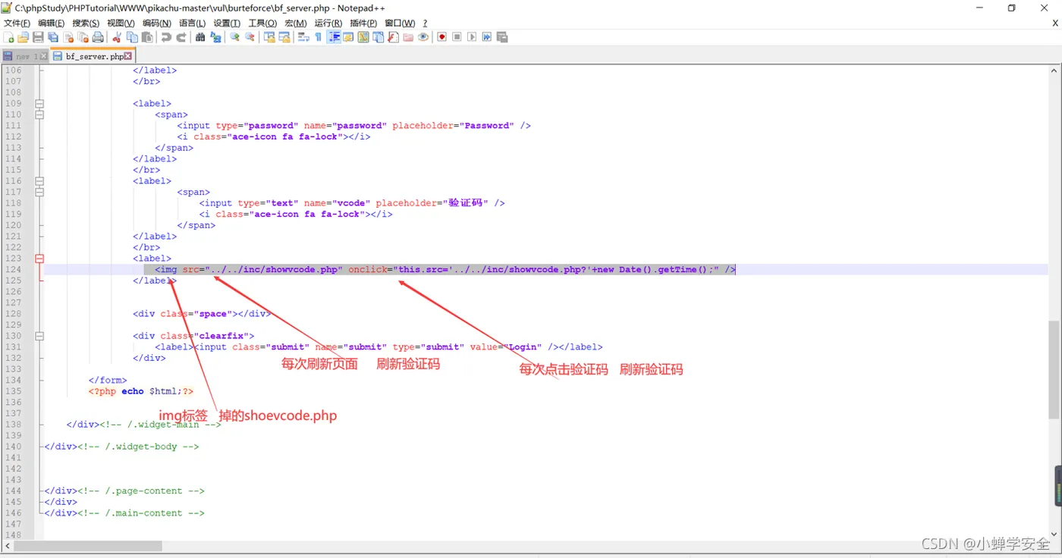
Task: Click the macro Playback icon
Action: point(472,37)
